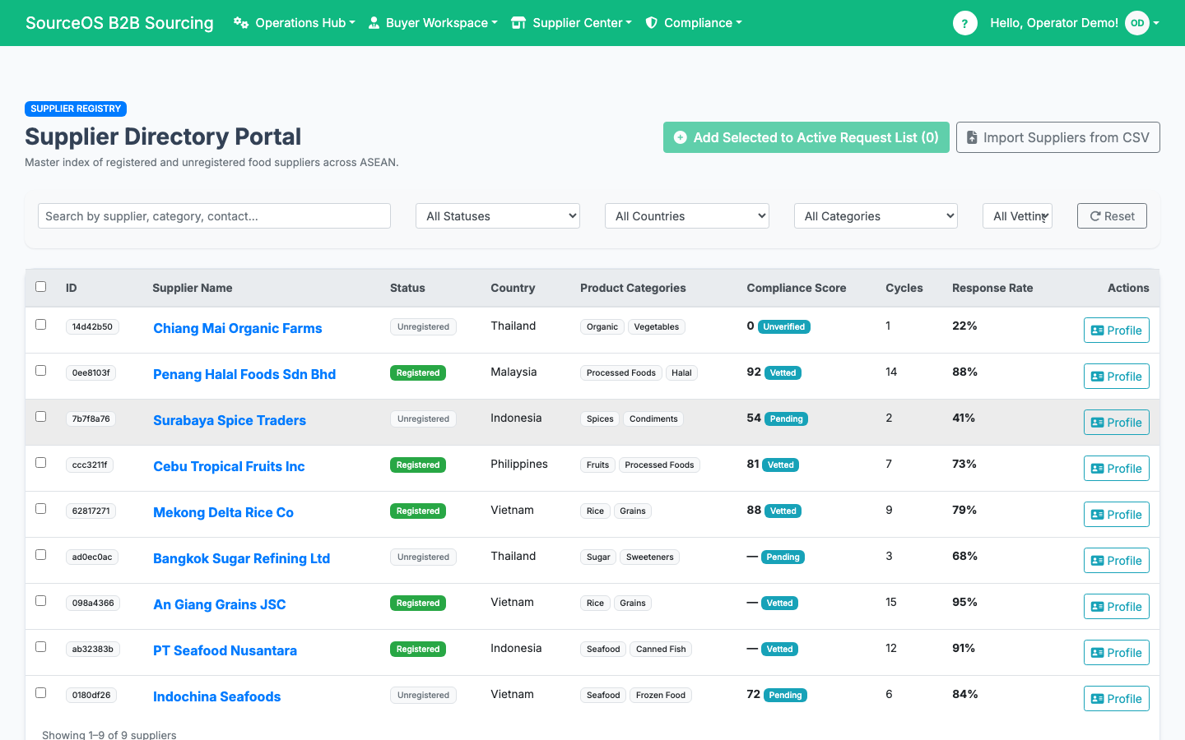
Task: Open Cebu Tropical Fruits Inc link
Action: point(229,466)
